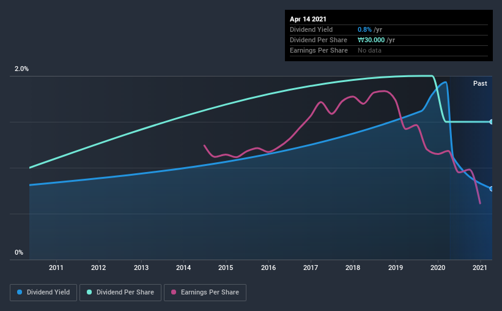
Task: Select the 2011 label on the x-axis
Action: [x=56, y=268]
